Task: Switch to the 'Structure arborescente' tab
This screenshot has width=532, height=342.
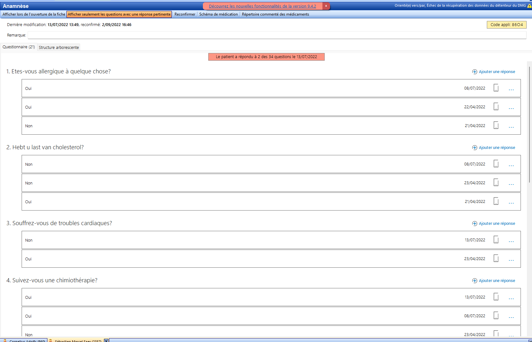Action: tap(59, 47)
